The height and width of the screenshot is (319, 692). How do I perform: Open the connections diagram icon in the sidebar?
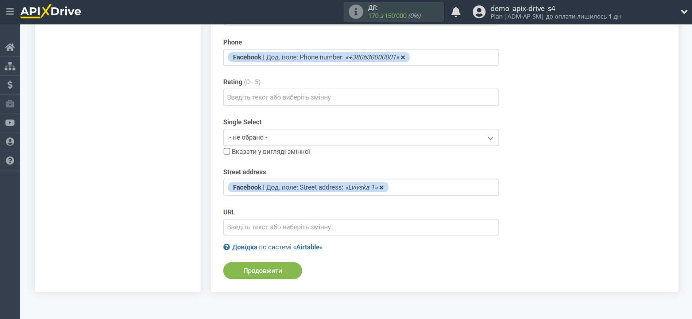pos(10,66)
